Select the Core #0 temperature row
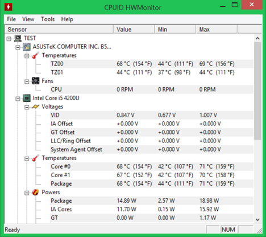Viewport: 266px width, 237px height. tap(152, 166)
